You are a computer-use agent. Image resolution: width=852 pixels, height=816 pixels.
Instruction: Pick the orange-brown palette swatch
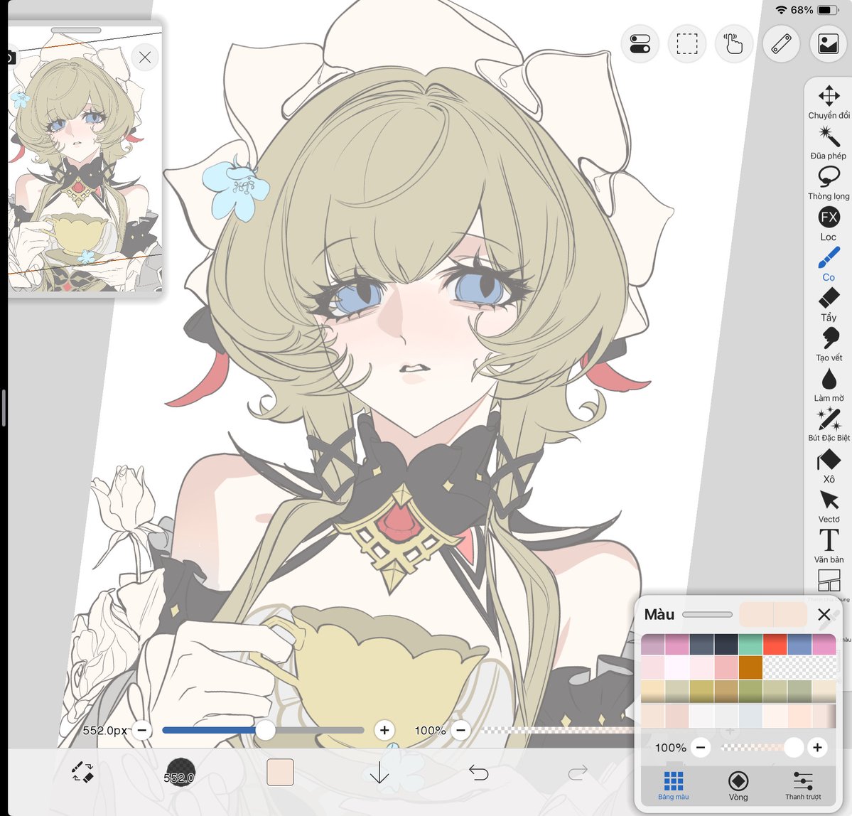tap(750, 667)
